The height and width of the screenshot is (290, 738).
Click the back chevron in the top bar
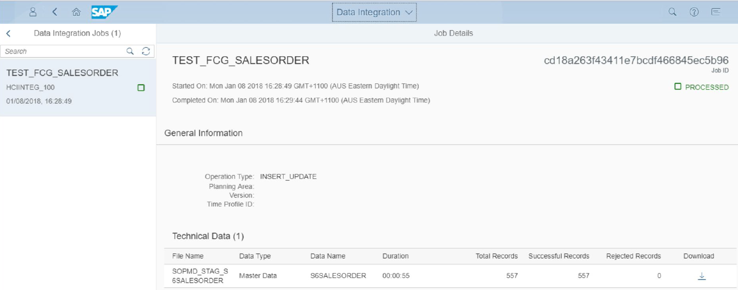53,12
